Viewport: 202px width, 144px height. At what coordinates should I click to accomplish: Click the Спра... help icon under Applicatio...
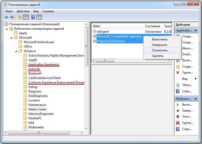point(178,91)
